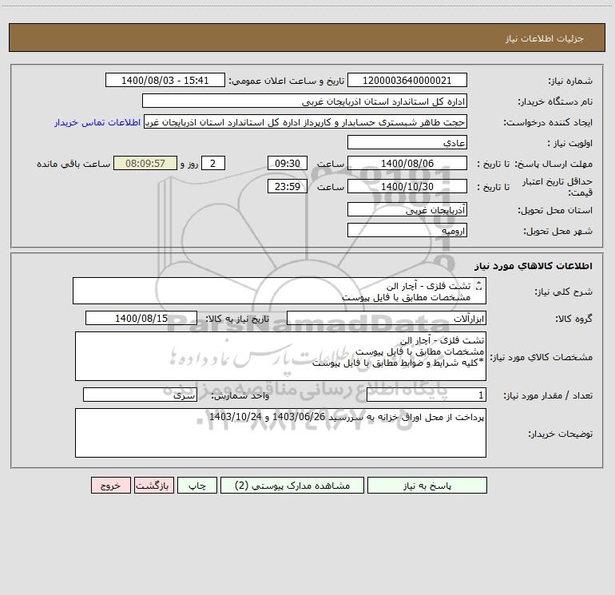
Task: Click the مشخصات کالای مورد نیاز text area
Action: pos(280,356)
